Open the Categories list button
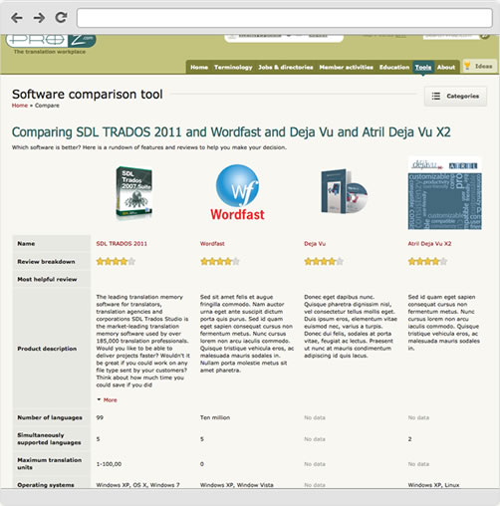 point(455,97)
